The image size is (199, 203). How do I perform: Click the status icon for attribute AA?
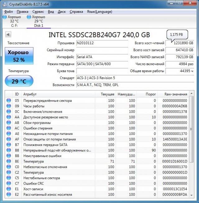pos(9,117)
